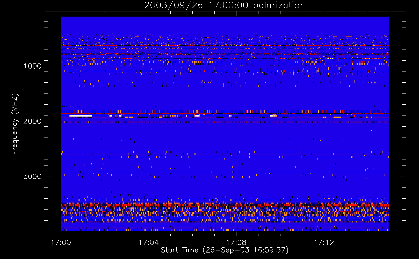Click the "2000" frequency tick label
Screen dimensions: 419x259
point(32,121)
